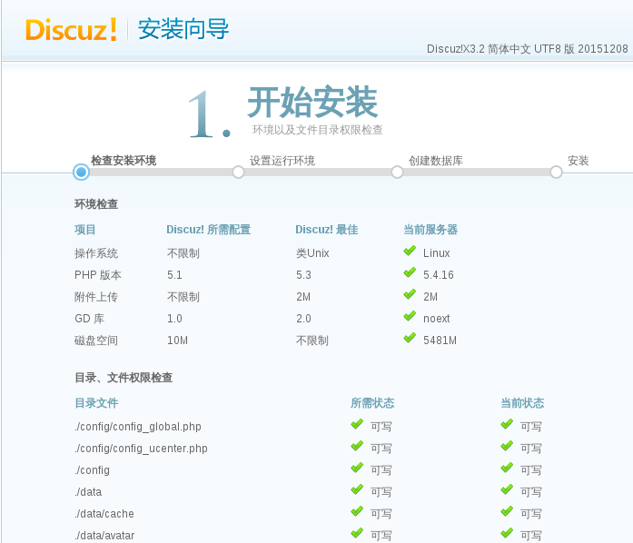Click the step circle for 设置运行环境

coord(238,173)
